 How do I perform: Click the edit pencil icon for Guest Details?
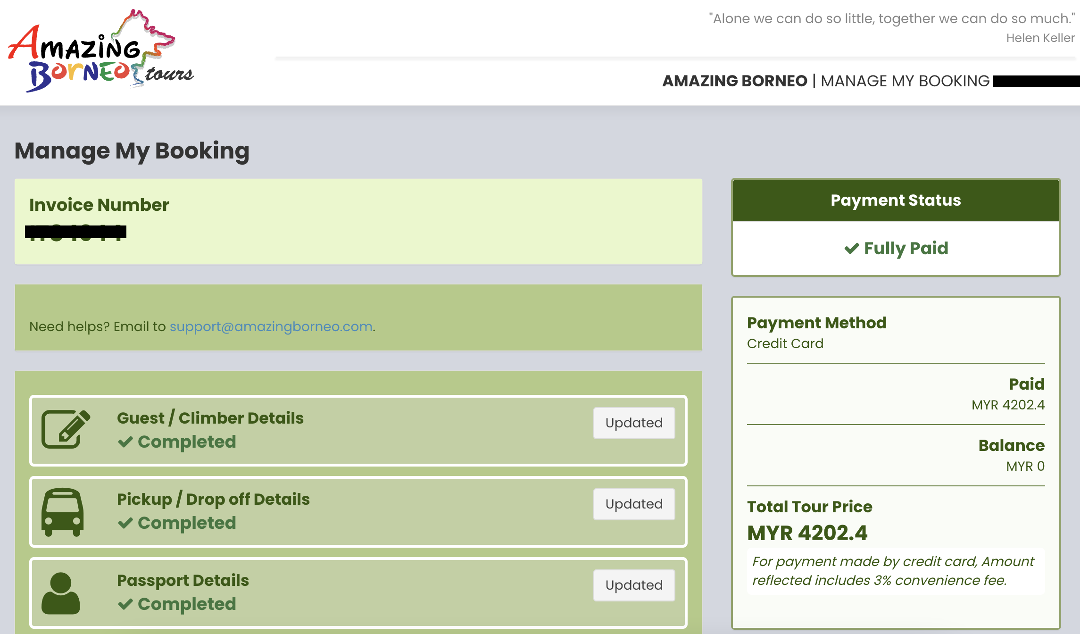click(66, 429)
